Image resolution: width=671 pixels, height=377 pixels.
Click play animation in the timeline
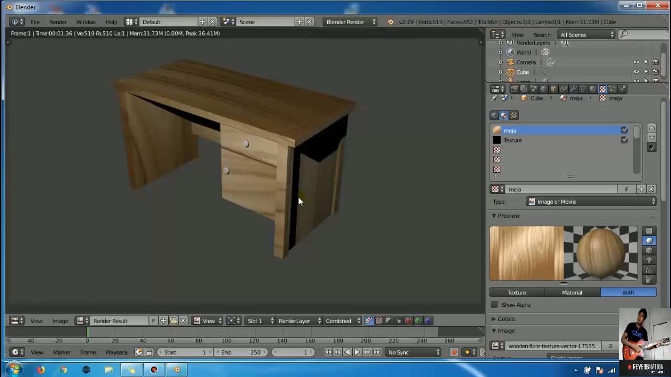click(357, 352)
